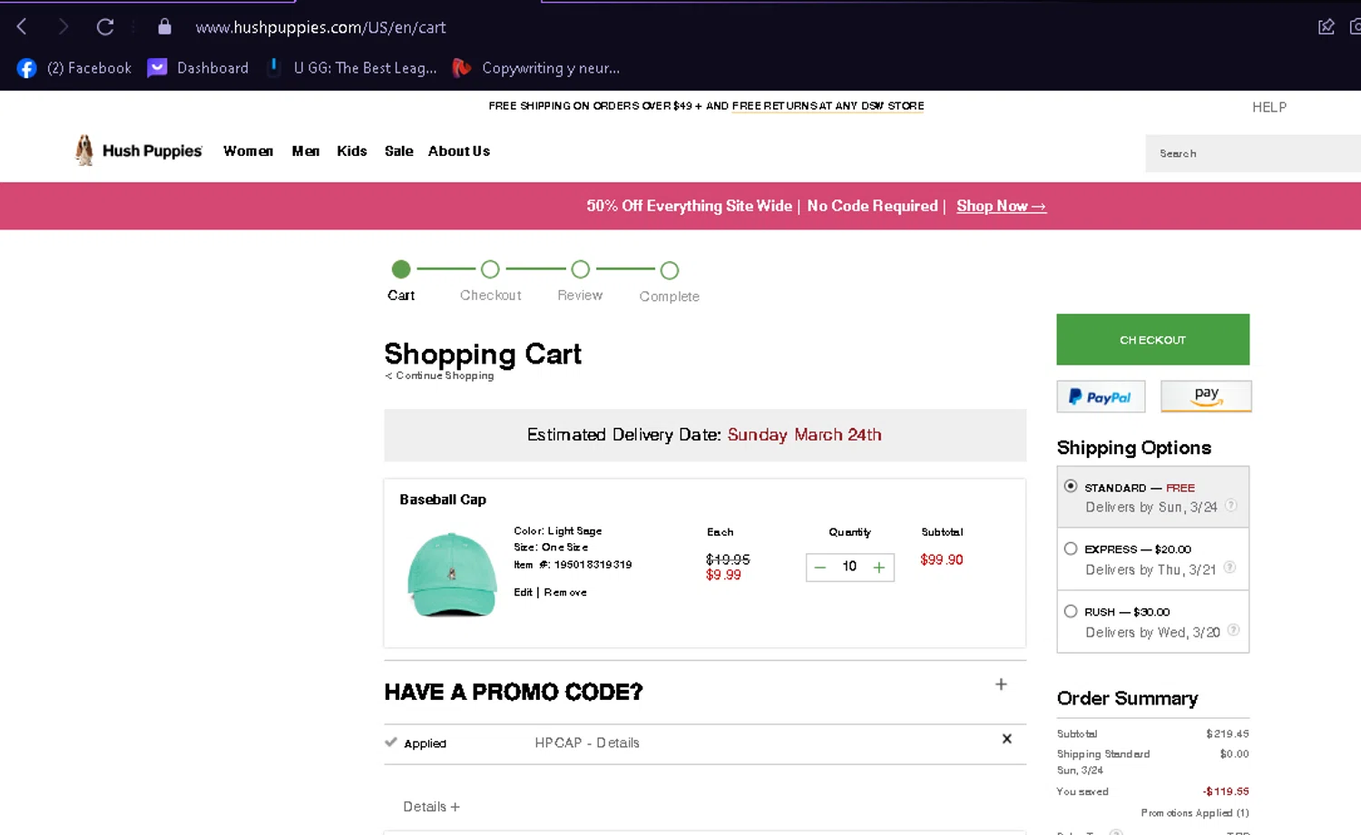
Task: Click Continue Shopping link
Action: [439, 375]
